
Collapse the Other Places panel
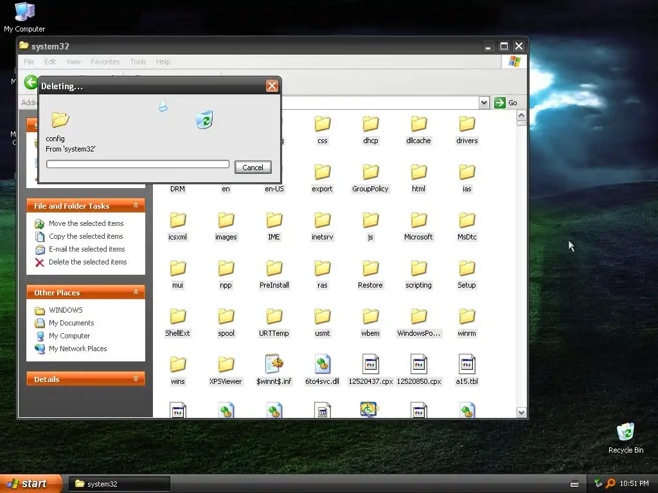136,292
